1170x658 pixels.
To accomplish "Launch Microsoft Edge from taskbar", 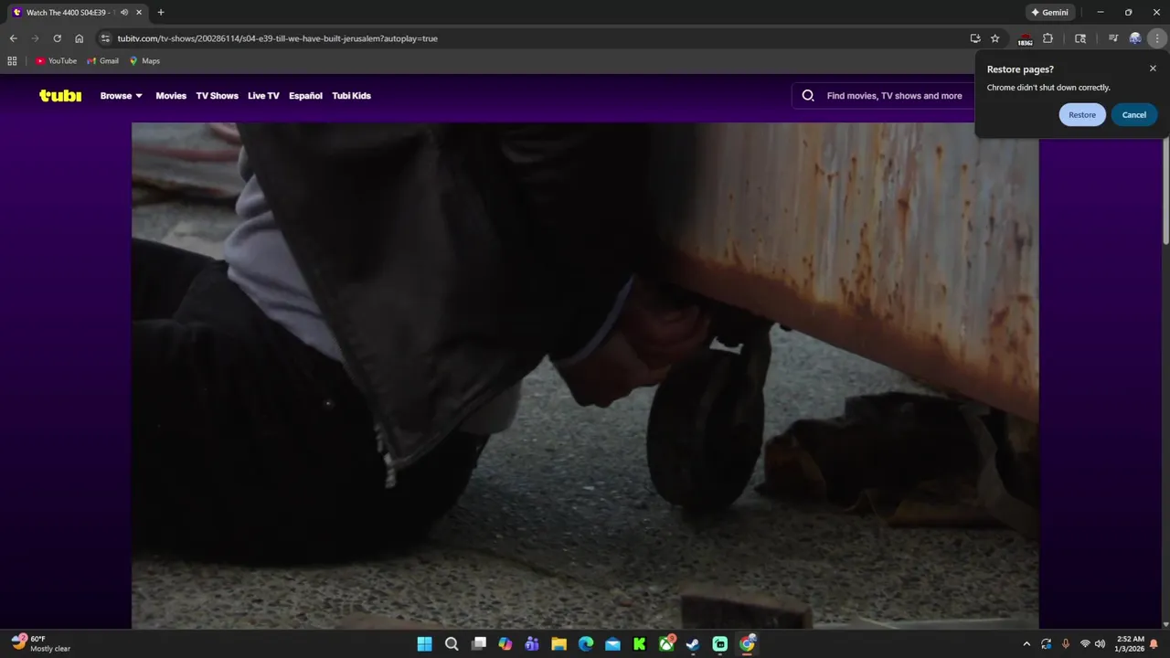I will click(x=586, y=644).
